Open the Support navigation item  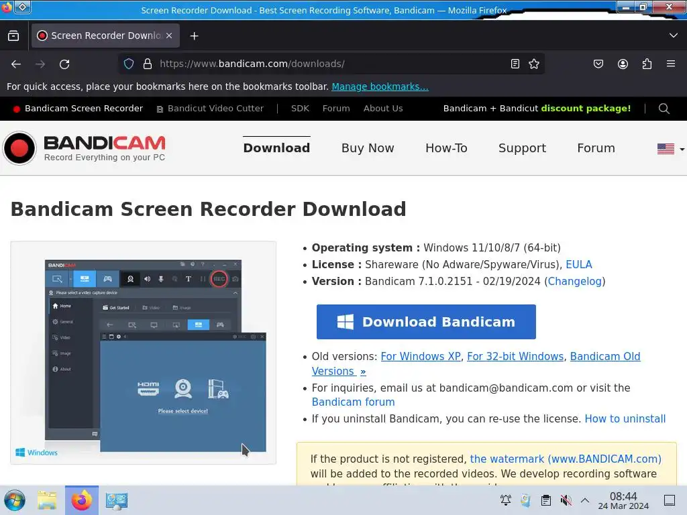(522, 148)
